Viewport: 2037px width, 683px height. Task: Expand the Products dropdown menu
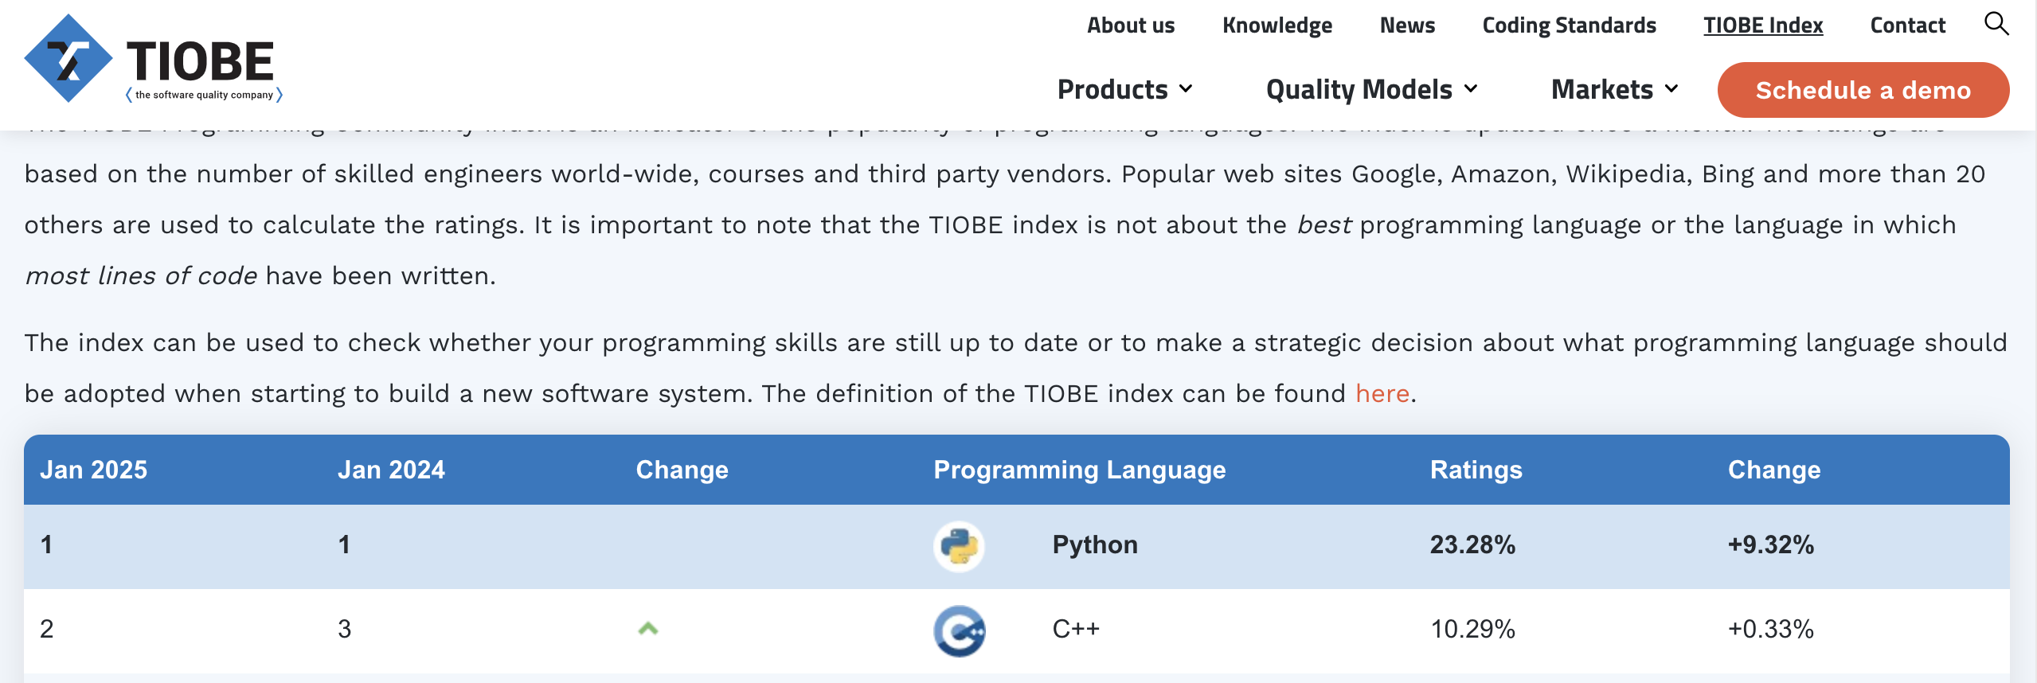pyautogui.click(x=1124, y=89)
